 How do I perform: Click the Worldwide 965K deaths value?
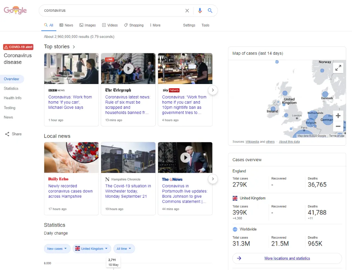pos(315,244)
